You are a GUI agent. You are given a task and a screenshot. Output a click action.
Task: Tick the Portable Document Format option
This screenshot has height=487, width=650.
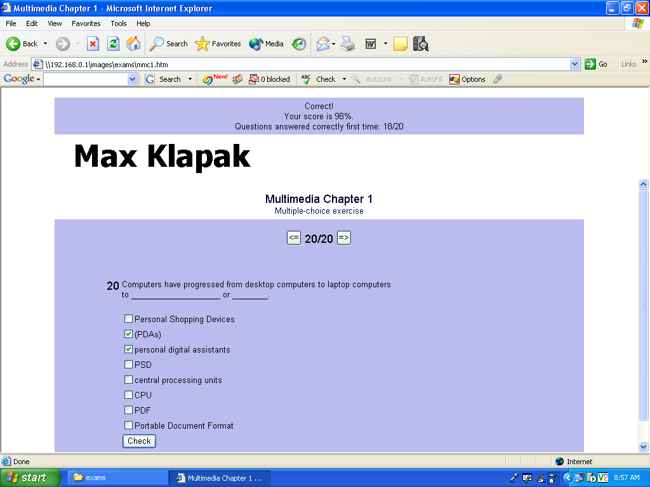click(x=129, y=425)
